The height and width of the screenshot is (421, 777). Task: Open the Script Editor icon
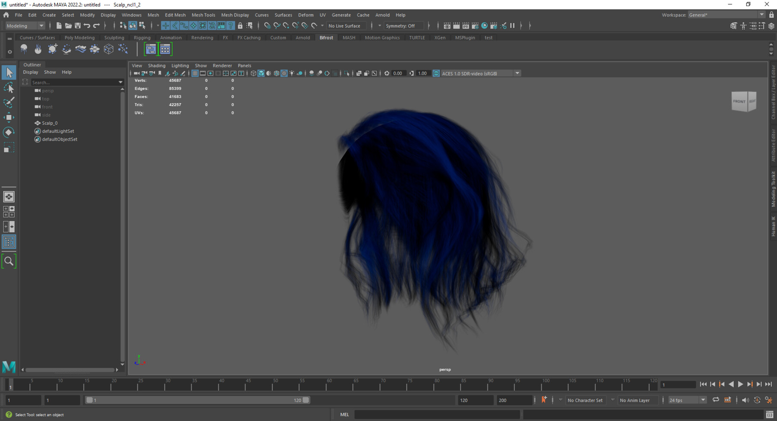pyautogui.click(x=770, y=415)
